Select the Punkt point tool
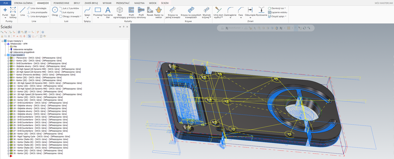This screenshot has width=394, height=159. (5, 12)
